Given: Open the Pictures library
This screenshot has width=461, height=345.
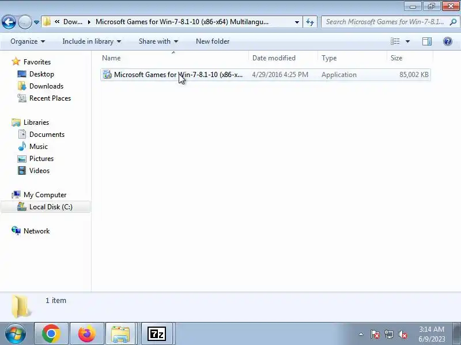Looking at the screenshot, I should click(x=41, y=159).
